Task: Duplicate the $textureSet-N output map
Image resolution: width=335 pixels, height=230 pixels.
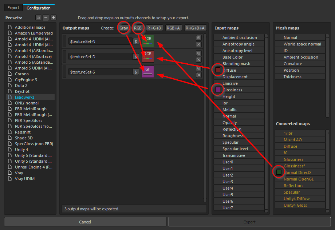Action: (198, 38)
